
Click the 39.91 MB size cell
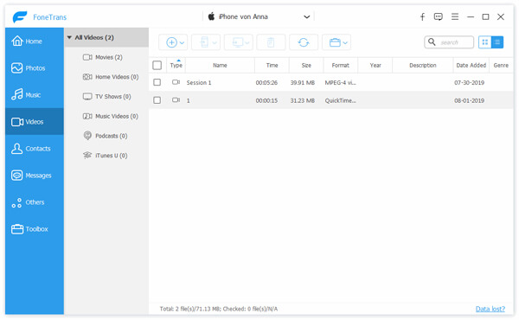point(303,83)
